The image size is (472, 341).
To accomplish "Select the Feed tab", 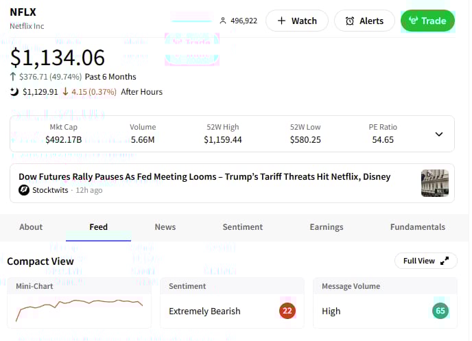I will pyautogui.click(x=98, y=227).
